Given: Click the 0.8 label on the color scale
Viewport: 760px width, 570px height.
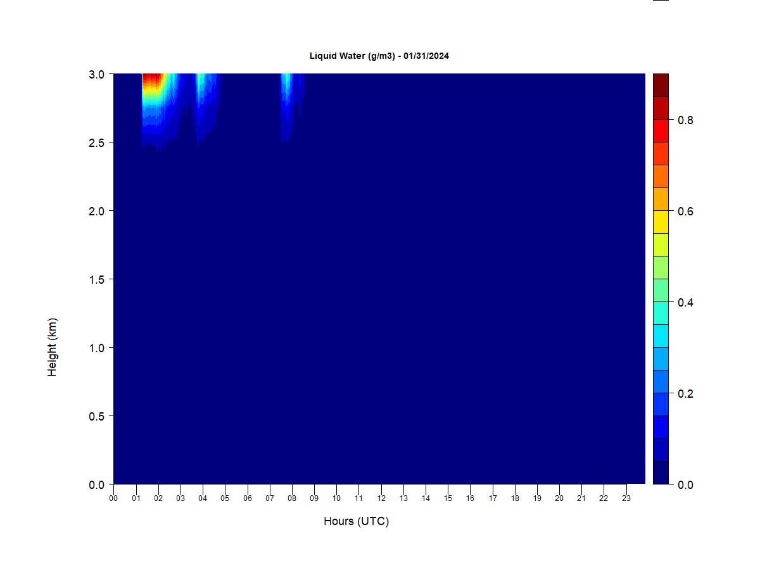Looking at the screenshot, I should pos(685,120).
